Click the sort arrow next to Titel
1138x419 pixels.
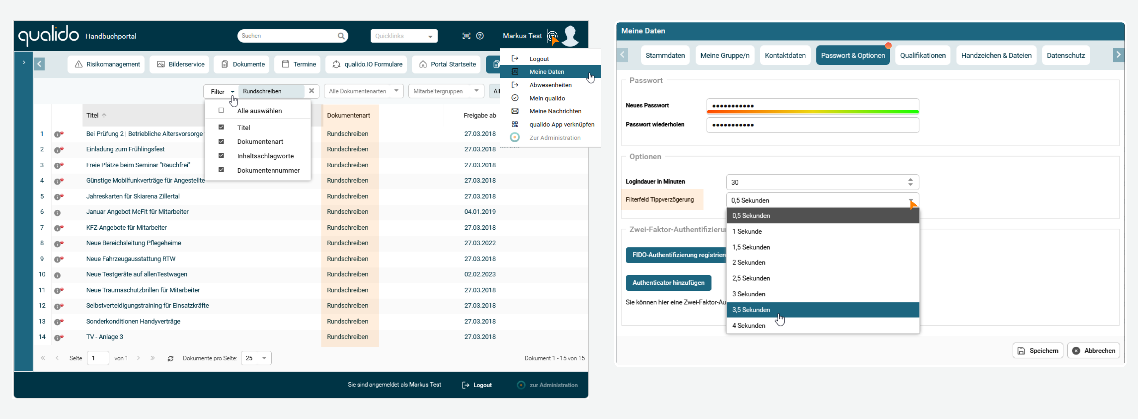point(104,115)
